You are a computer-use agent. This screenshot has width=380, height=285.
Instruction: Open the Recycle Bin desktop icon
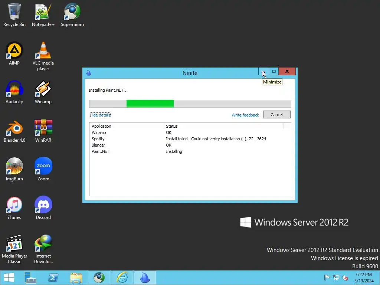click(14, 15)
